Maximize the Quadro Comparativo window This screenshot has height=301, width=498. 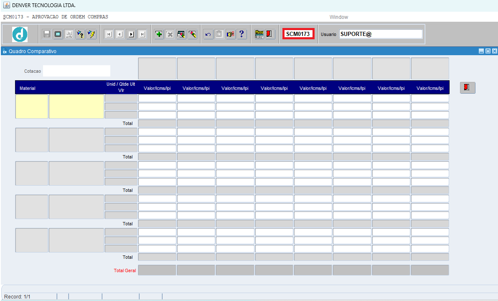[488, 51]
